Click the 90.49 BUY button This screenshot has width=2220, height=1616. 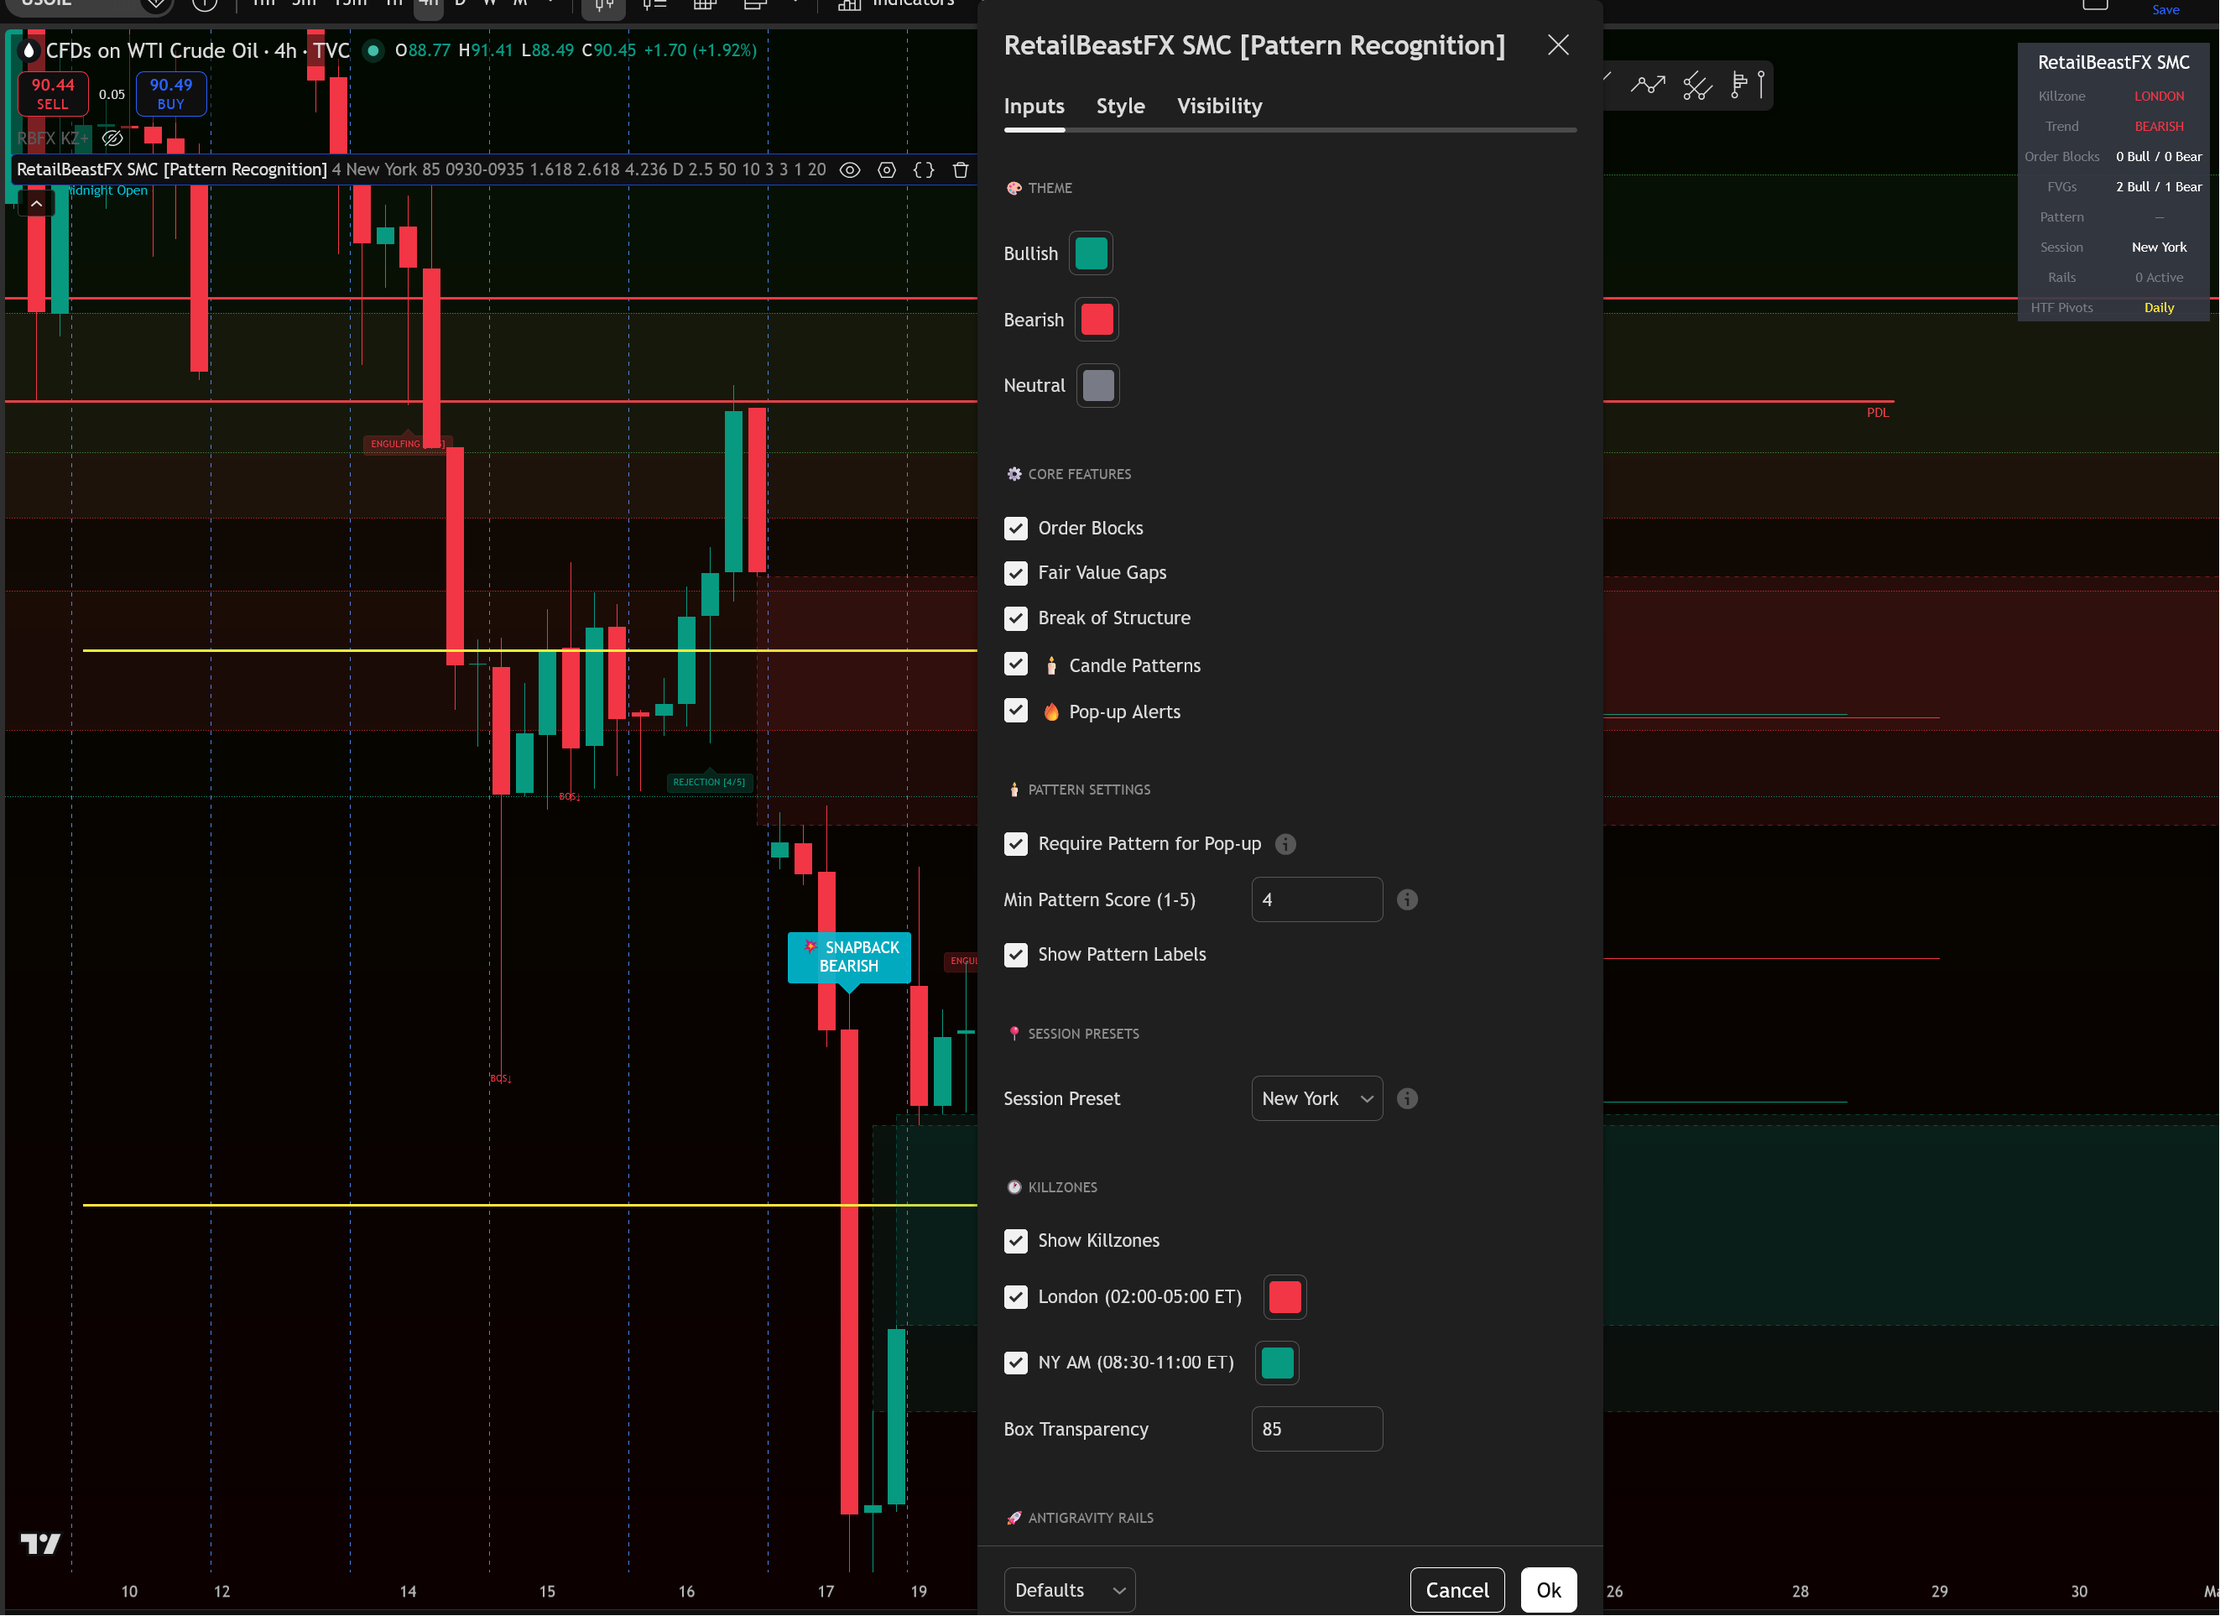coord(171,94)
